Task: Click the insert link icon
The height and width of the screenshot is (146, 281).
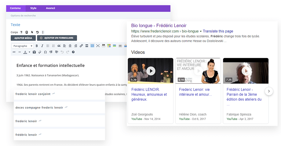Action: (81, 46)
